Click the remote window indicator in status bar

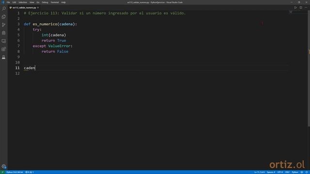point(2,172)
